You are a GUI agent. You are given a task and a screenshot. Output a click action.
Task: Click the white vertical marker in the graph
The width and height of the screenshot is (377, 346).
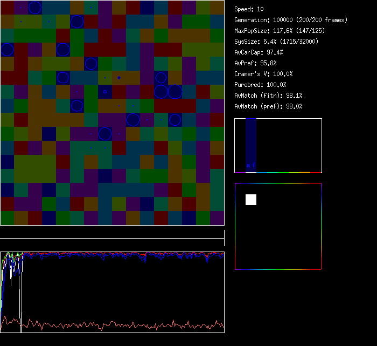click(20, 291)
